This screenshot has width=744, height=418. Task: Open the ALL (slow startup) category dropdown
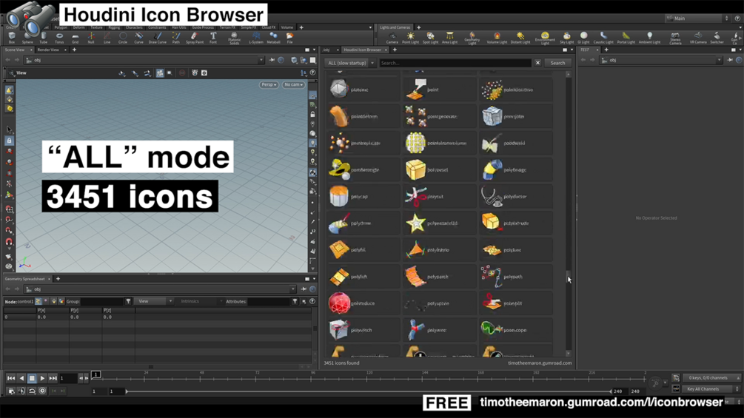coord(351,63)
